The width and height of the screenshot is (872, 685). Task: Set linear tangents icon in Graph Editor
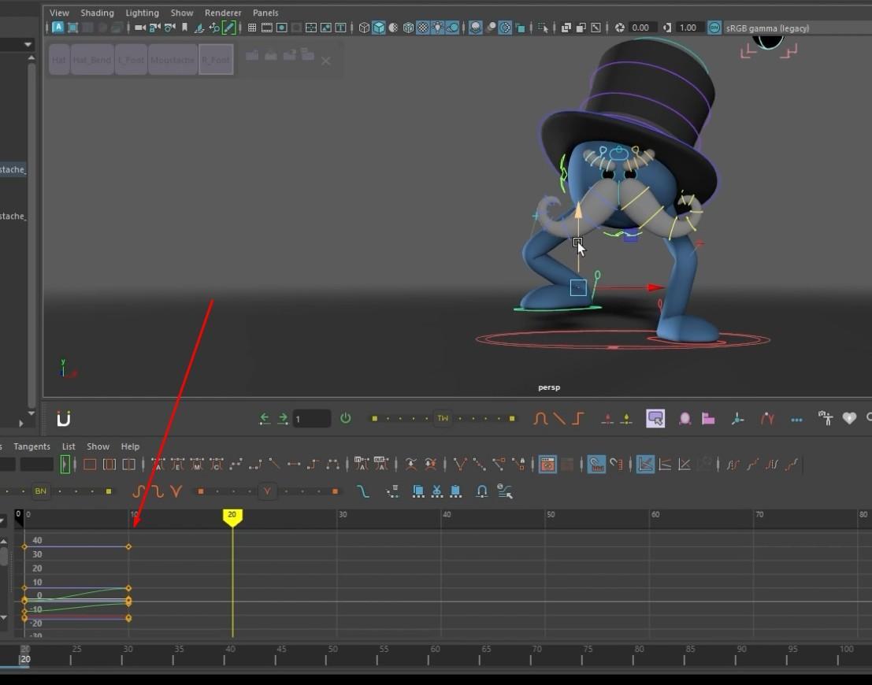pos(274,464)
